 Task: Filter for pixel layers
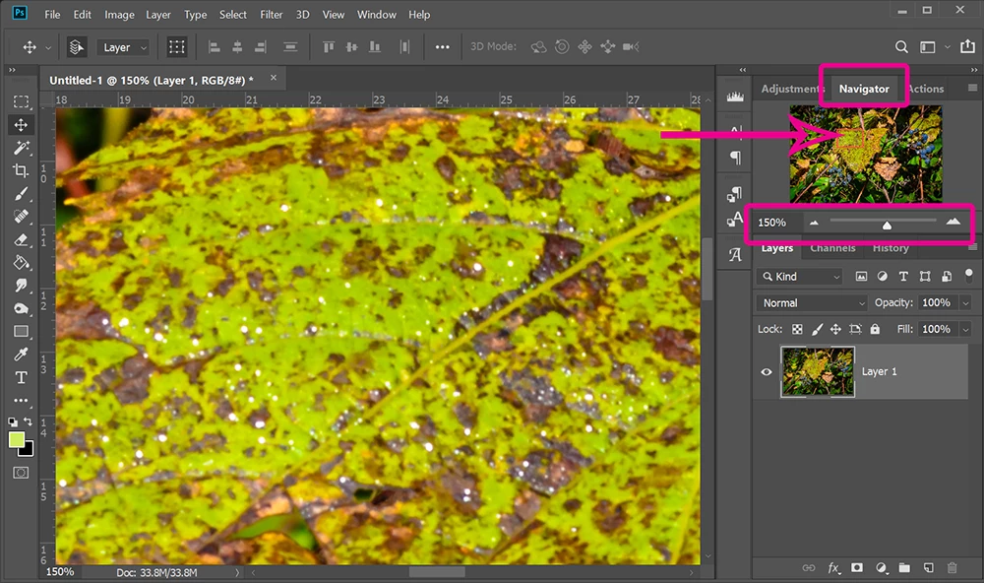[862, 277]
